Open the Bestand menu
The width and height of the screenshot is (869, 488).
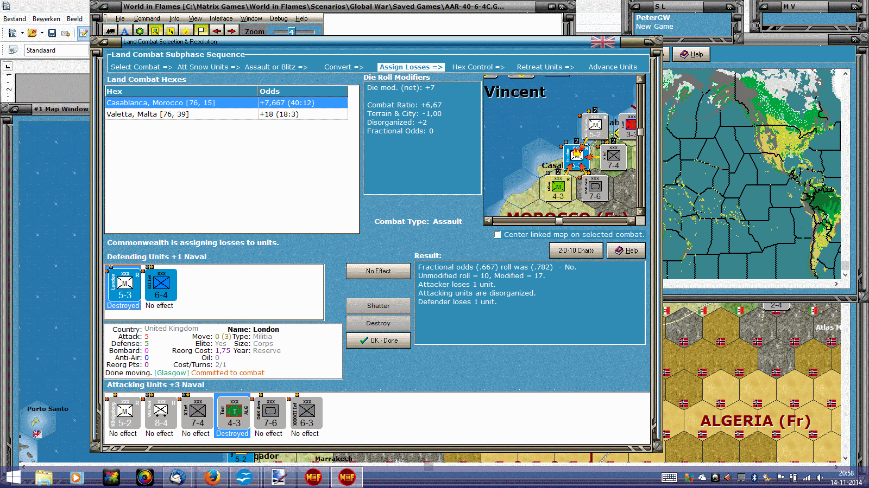(15, 19)
